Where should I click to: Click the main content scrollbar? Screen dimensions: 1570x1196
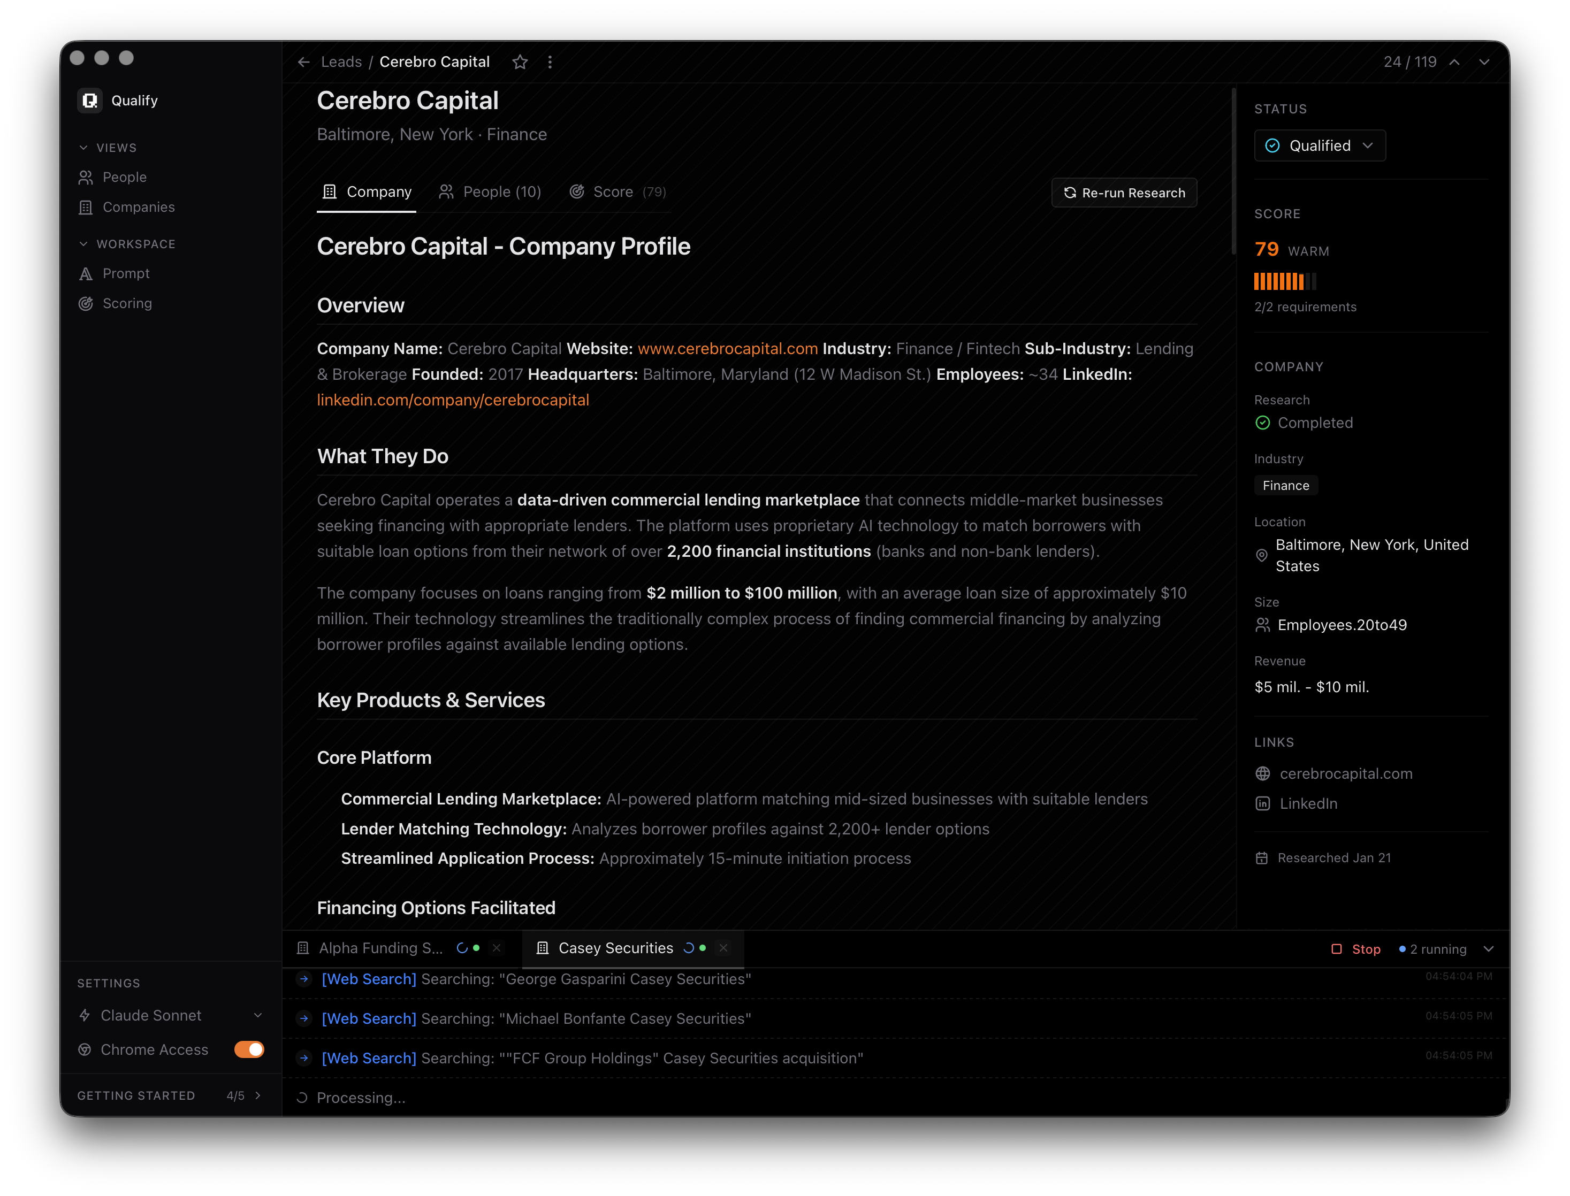(x=1234, y=171)
